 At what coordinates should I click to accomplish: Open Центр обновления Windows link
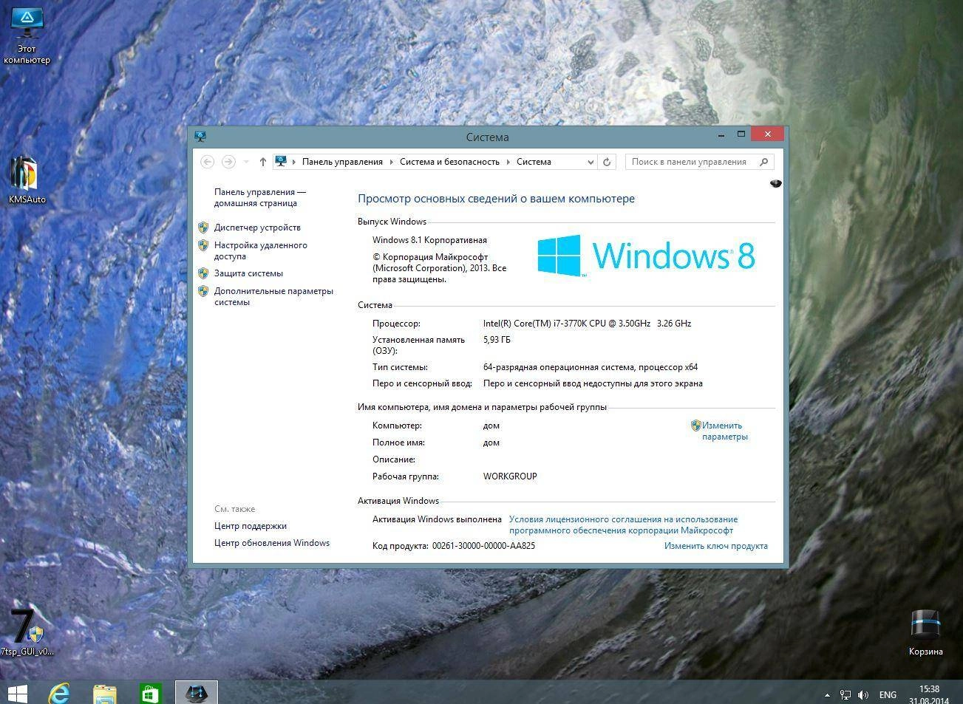coord(272,543)
